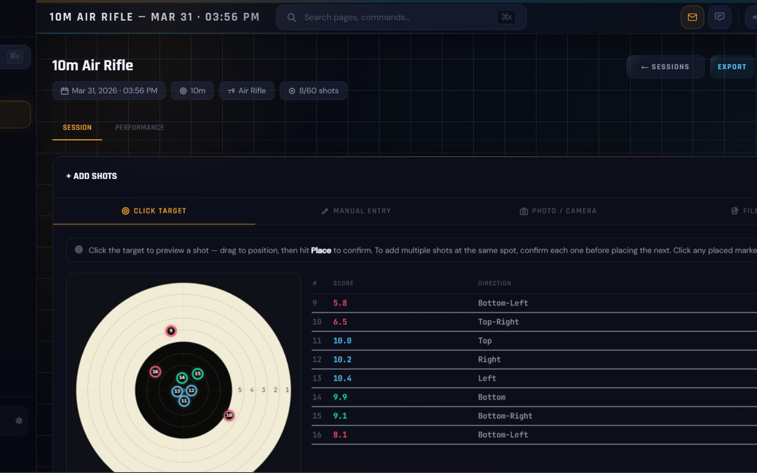Switch to the Performance tab
This screenshot has width=757, height=473.
coord(140,128)
